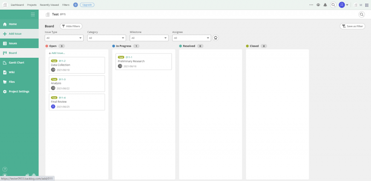Screen dimensions: 371x181
Task: Expand the Milestone dropdown
Action: (x=149, y=38)
